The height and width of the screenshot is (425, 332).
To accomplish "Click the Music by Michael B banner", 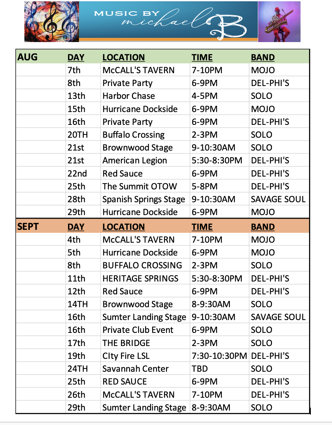I will (169, 22).
